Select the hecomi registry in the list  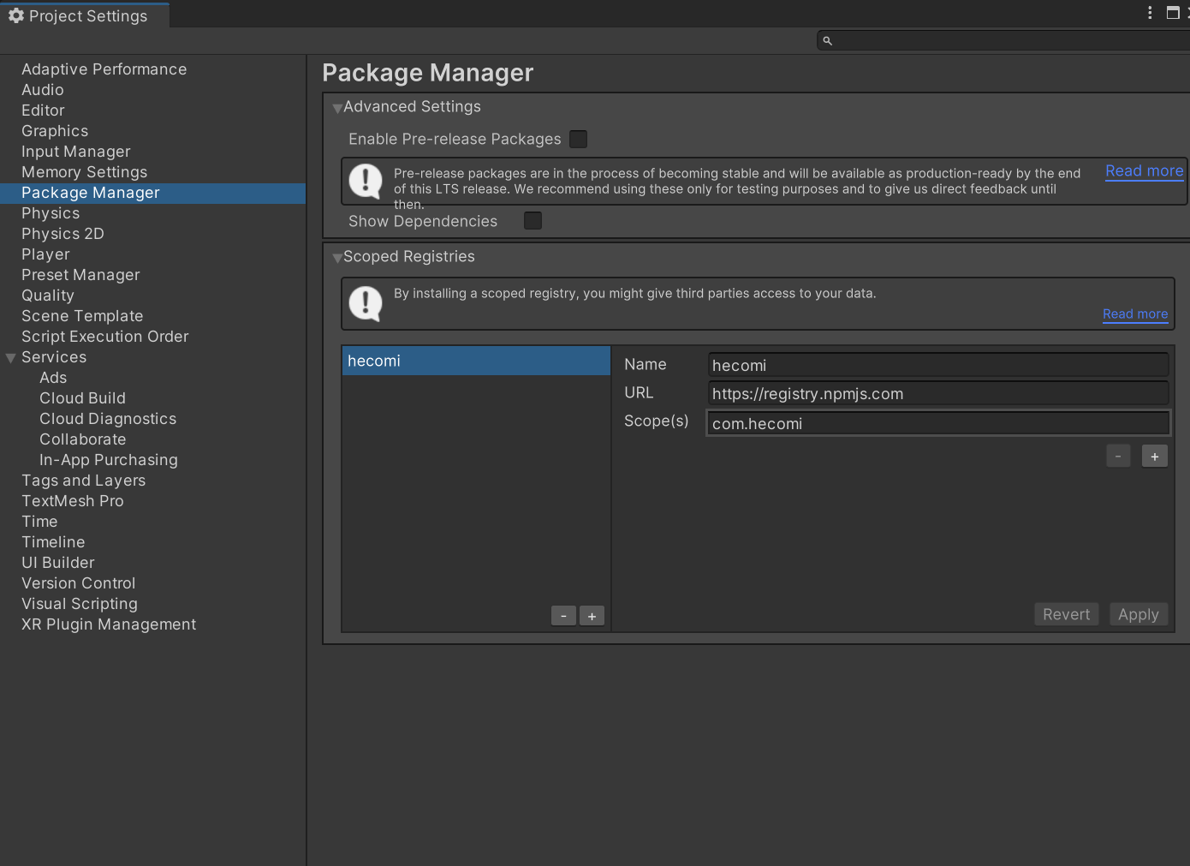click(476, 361)
